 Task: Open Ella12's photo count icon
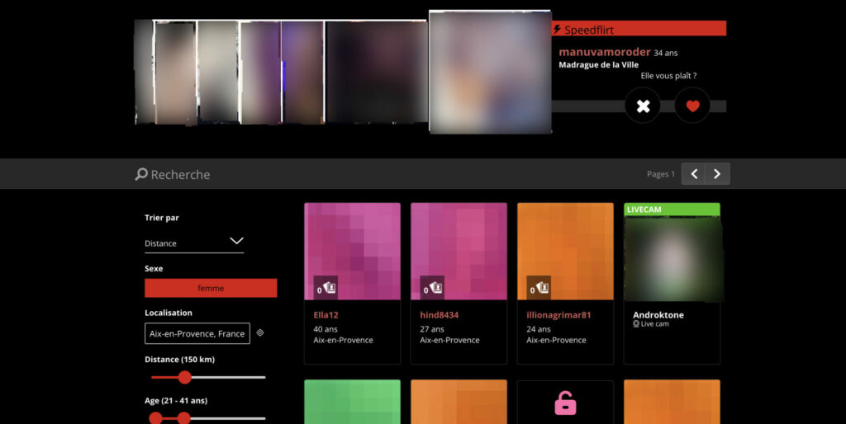[326, 288]
